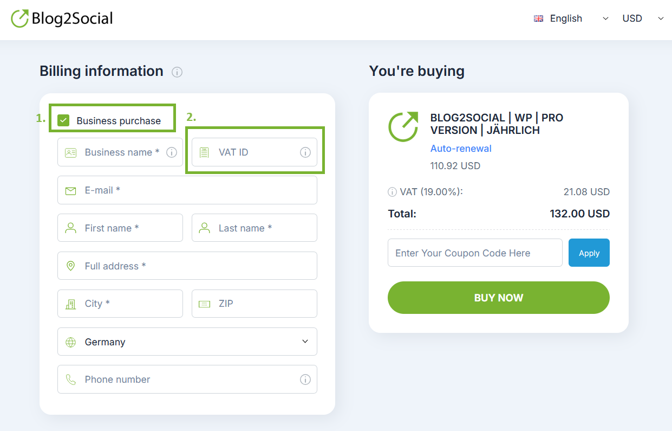Screen dimensions: 672x431
Task: Click the First name field
Action: tap(120, 228)
